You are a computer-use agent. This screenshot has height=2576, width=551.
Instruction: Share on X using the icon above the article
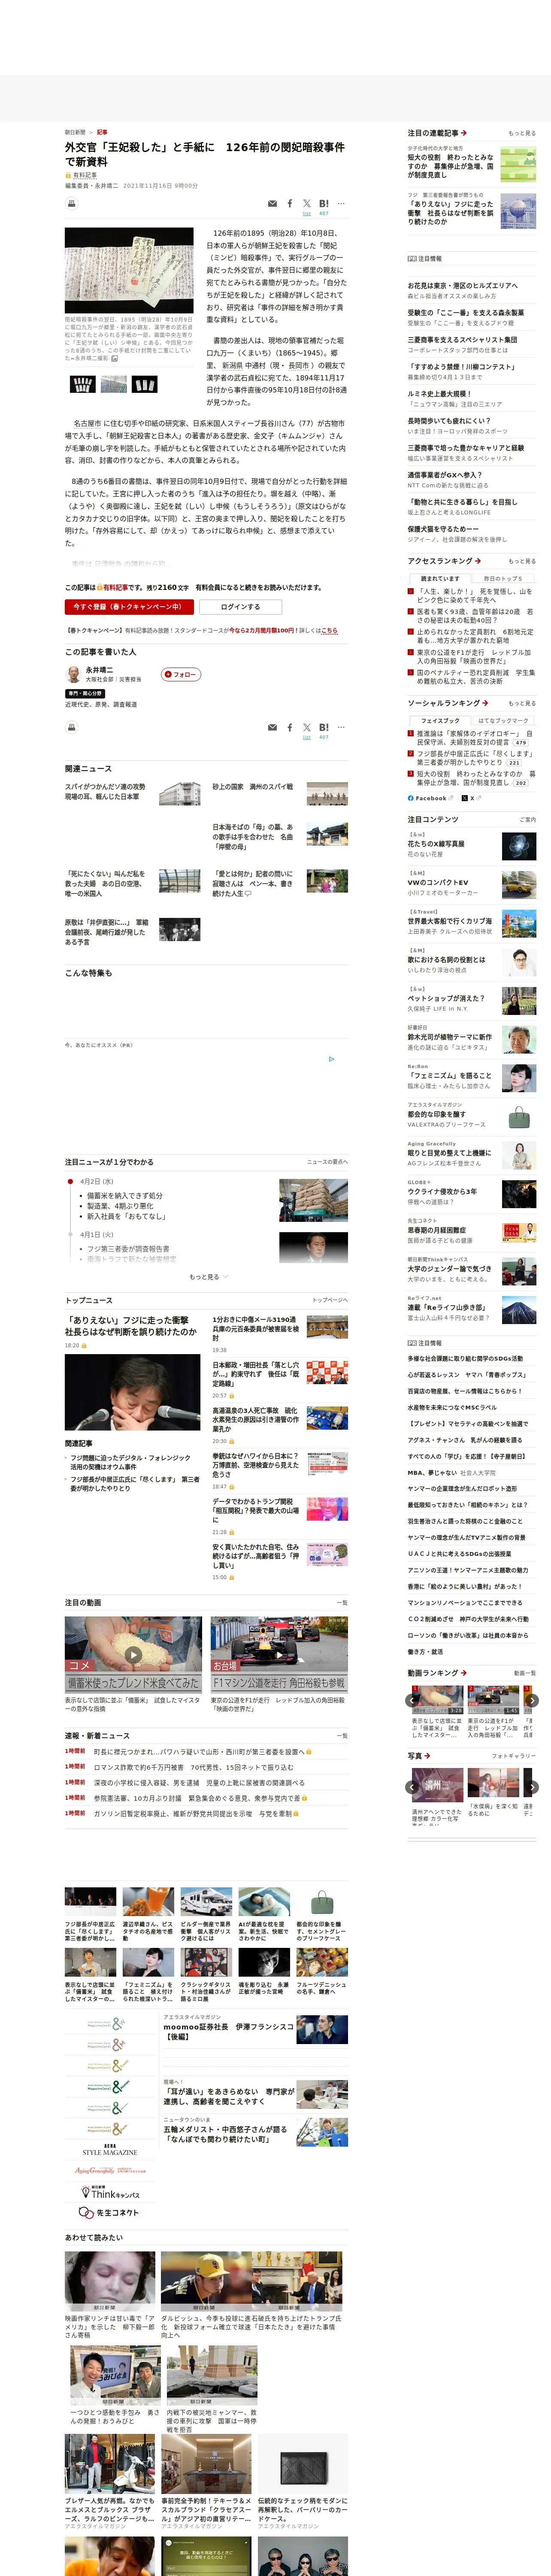307,204
